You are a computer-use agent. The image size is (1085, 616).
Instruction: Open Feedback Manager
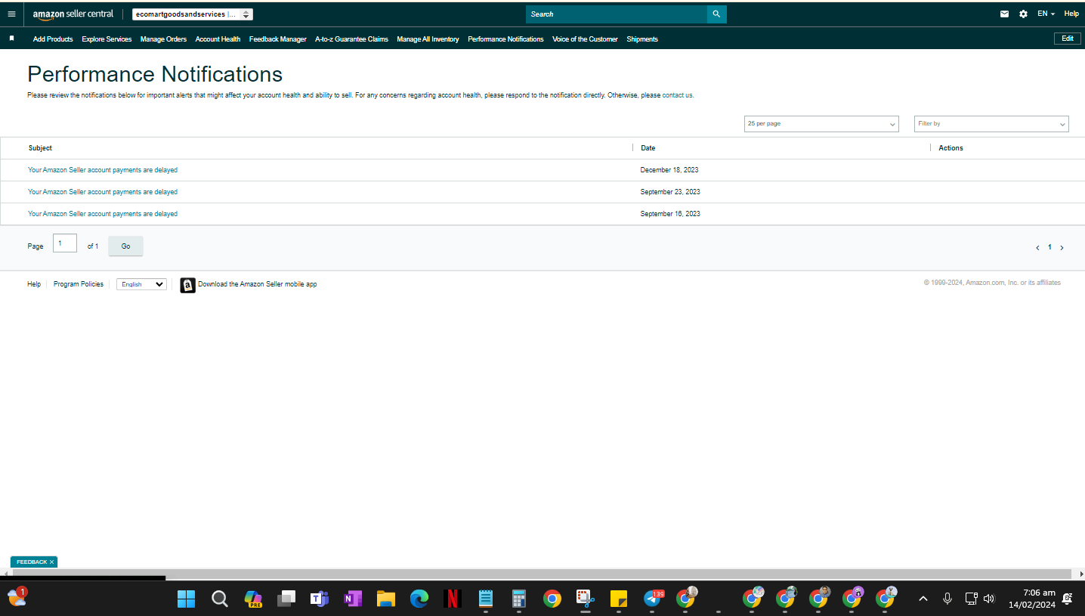point(278,39)
